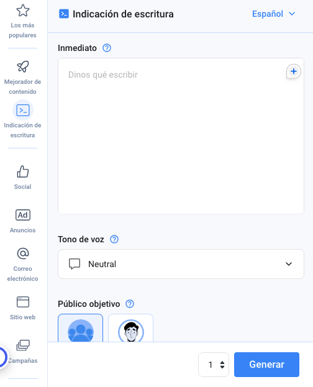
Task: Click the floating circle widget at bottom-left
Action: [3, 357]
